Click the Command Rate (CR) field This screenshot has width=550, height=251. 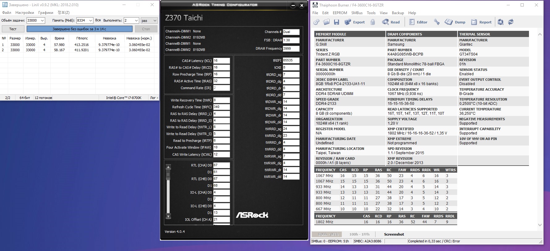(221, 88)
